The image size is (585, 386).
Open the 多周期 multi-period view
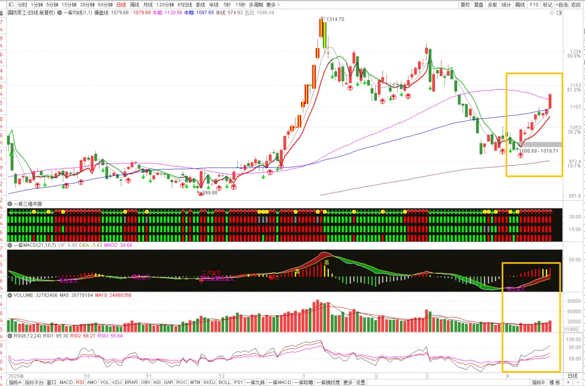pyautogui.click(x=256, y=4)
